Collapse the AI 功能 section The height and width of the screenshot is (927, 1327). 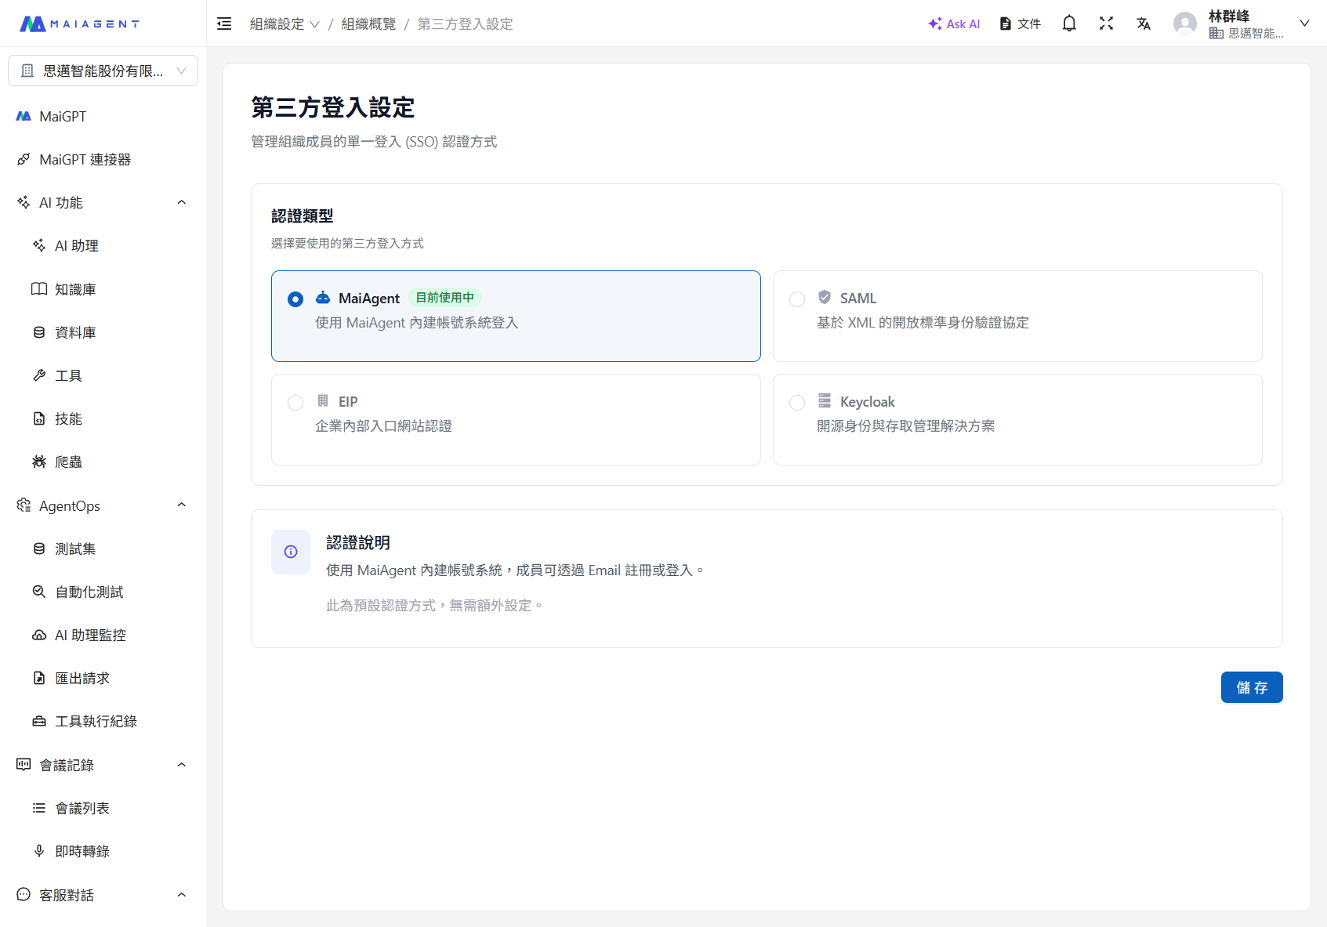(x=181, y=202)
